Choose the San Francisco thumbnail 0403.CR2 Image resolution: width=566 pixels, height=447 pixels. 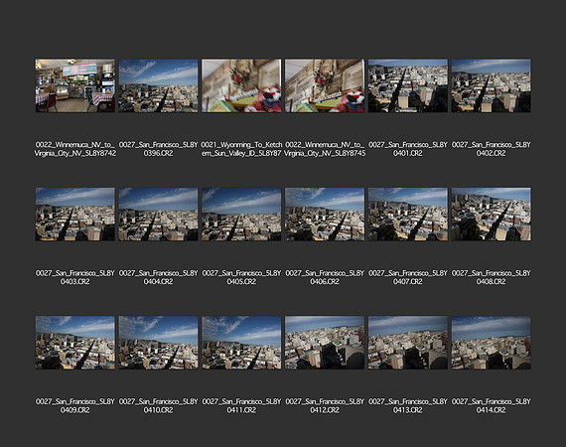click(75, 215)
